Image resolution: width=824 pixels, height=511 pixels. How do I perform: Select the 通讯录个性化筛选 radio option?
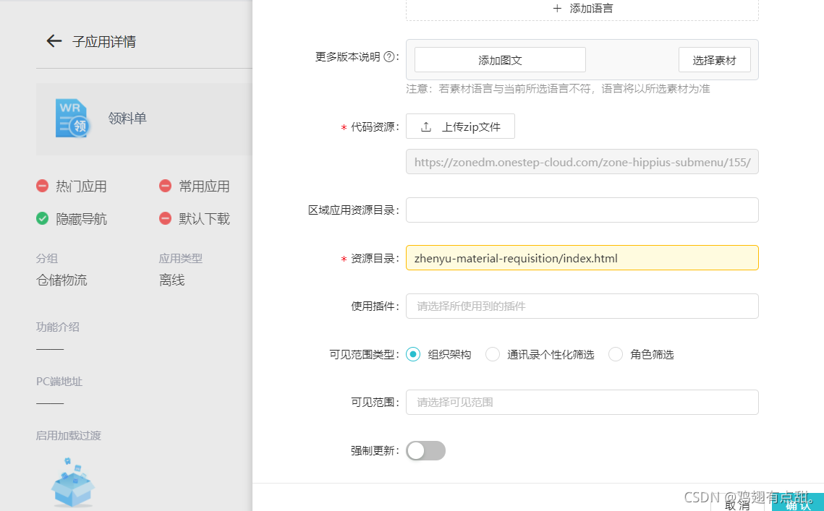493,354
